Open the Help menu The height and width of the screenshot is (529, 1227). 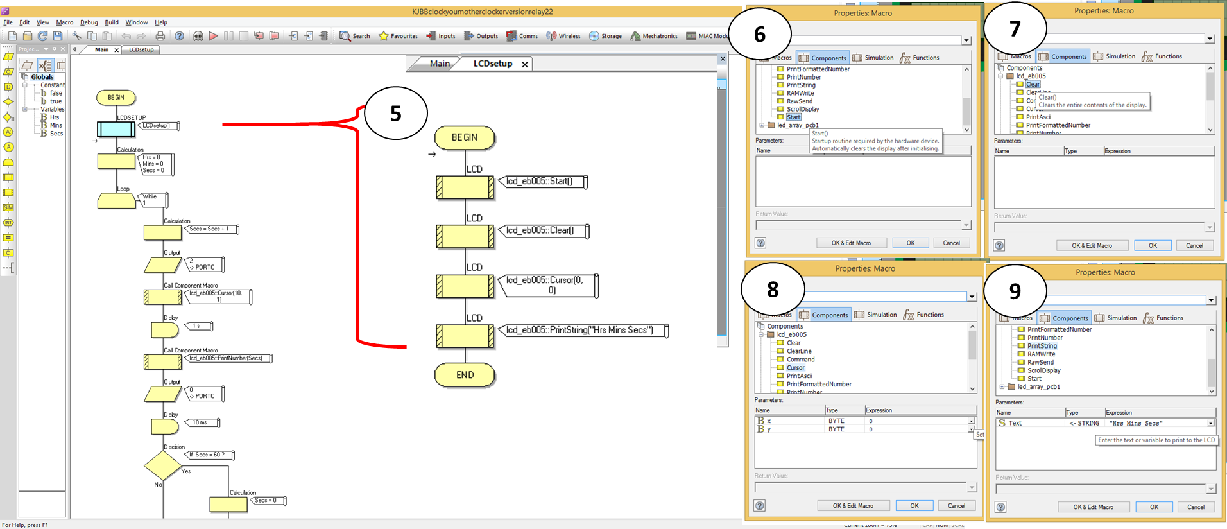(x=161, y=22)
